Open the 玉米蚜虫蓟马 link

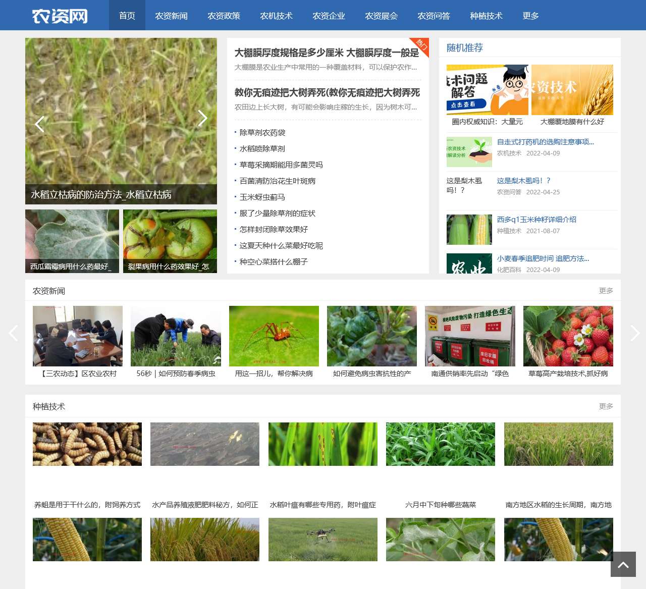(x=262, y=197)
